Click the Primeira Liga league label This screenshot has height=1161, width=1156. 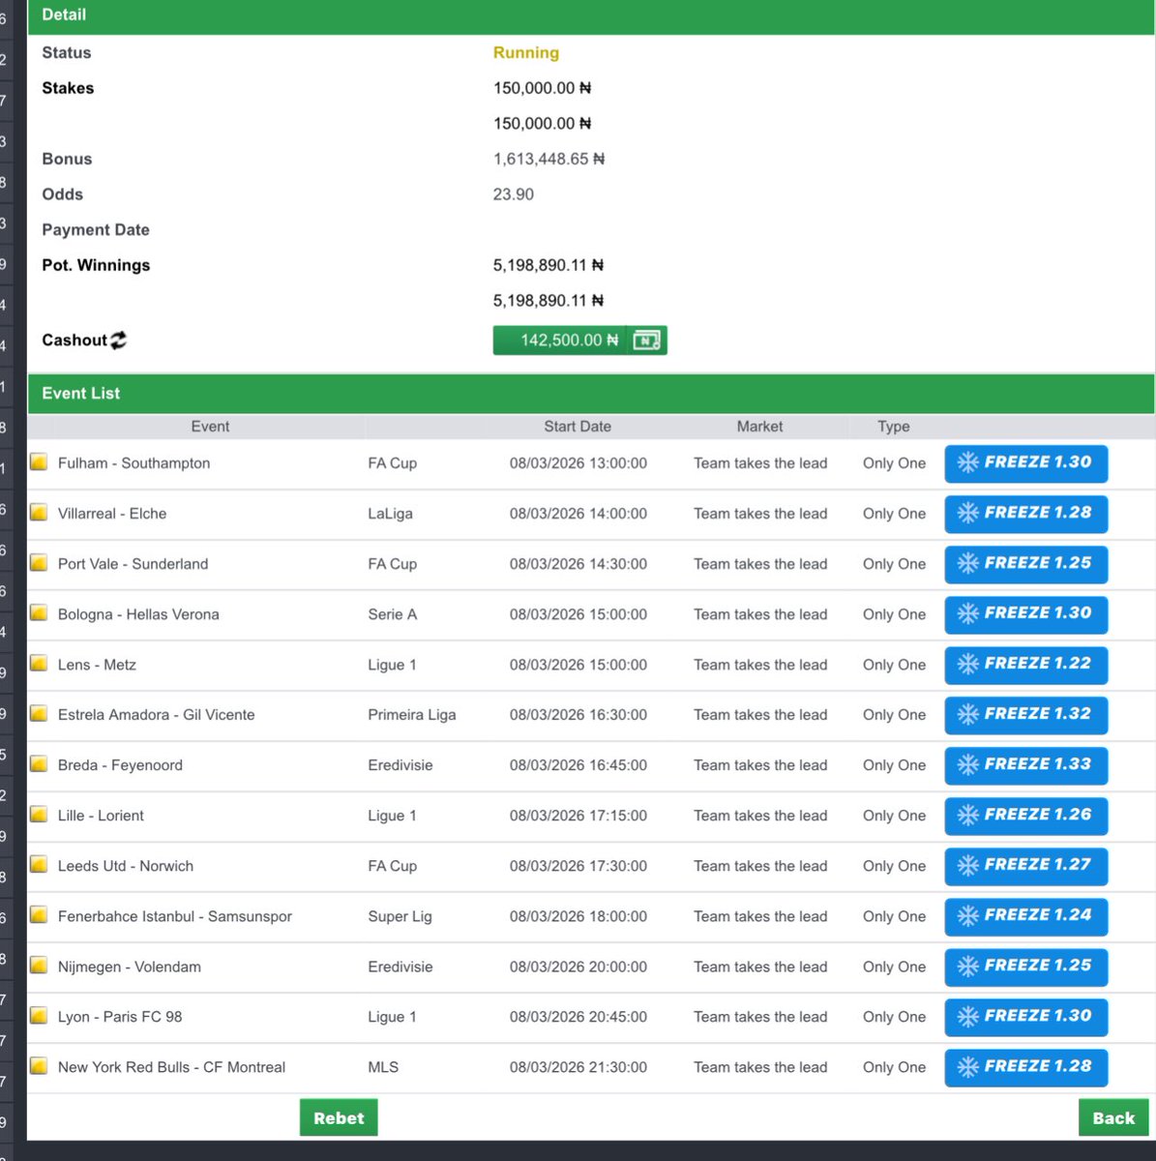coord(412,715)
